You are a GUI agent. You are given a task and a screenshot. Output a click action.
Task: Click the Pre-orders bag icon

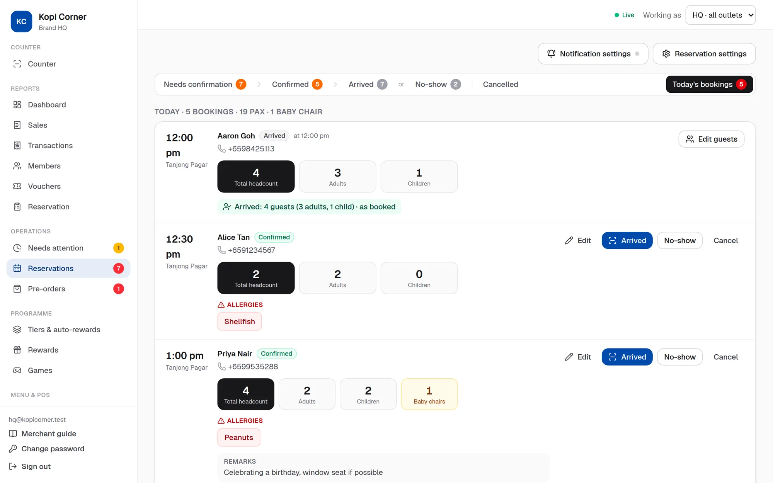(x=17, y=289)
